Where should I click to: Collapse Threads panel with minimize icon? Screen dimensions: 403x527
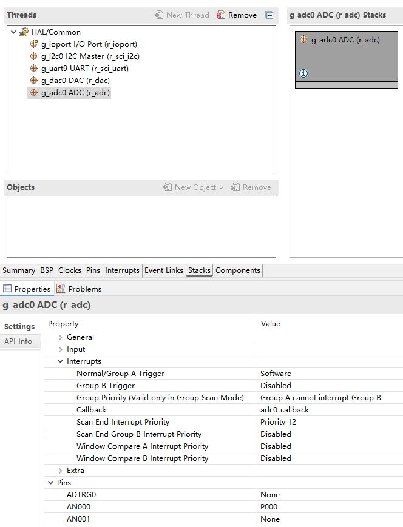[x=269, y=15]
